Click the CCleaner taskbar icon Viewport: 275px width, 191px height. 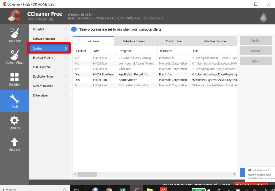(x=136, y=189)
